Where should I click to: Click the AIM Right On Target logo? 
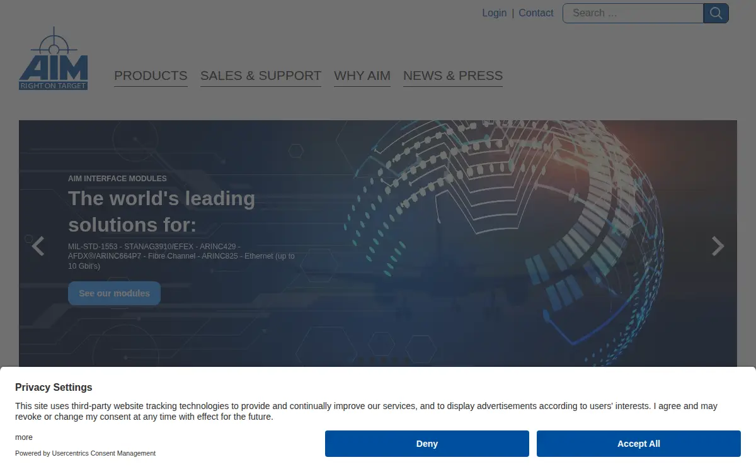54,59
